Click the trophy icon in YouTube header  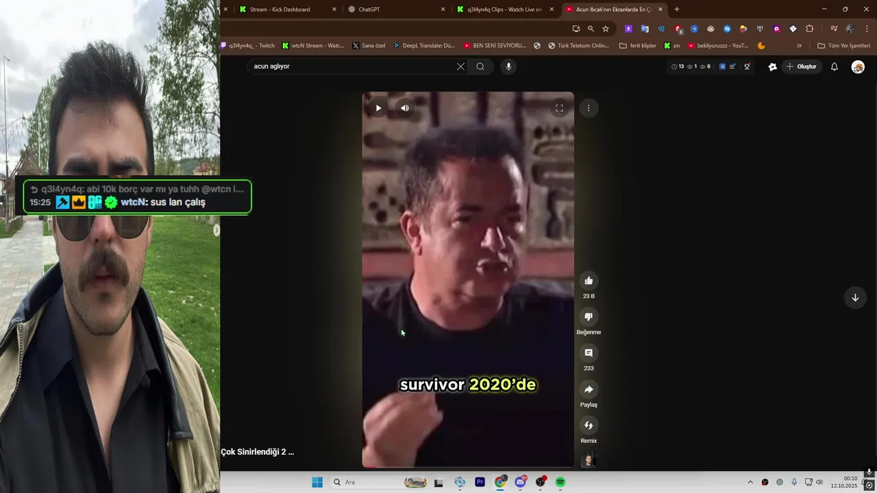pyautogui.click(x=747, y=66)
